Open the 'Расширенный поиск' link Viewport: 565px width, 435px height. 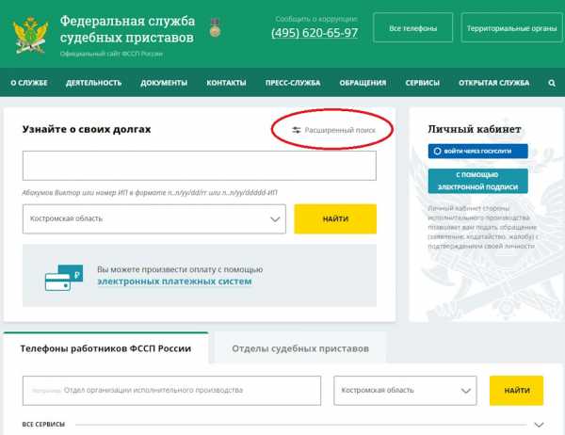[x=340, y=130]
